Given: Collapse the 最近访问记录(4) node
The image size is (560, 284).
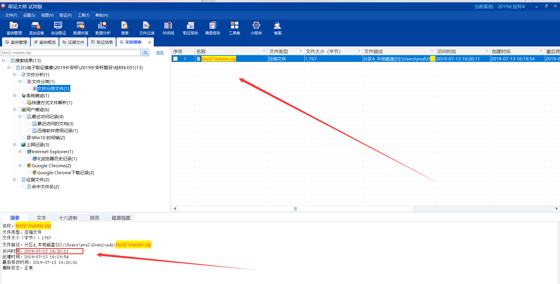Looking at the screenshot, I should [20, 116].
